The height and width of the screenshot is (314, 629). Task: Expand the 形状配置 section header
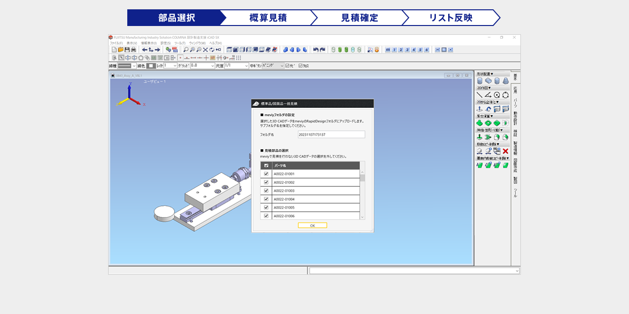(486, 74)
